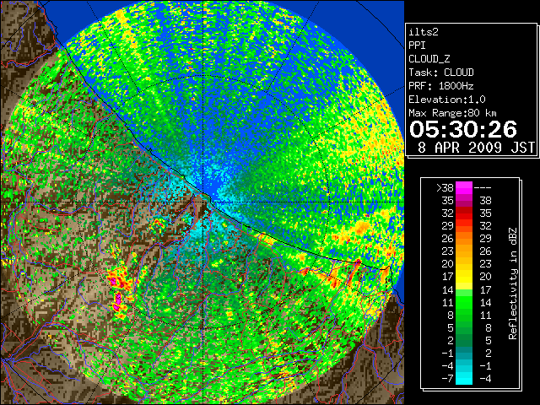Viewport: 540px width, 405px height.
Task: Click the timestamp '05:30:26'
Action: (463, 129)
